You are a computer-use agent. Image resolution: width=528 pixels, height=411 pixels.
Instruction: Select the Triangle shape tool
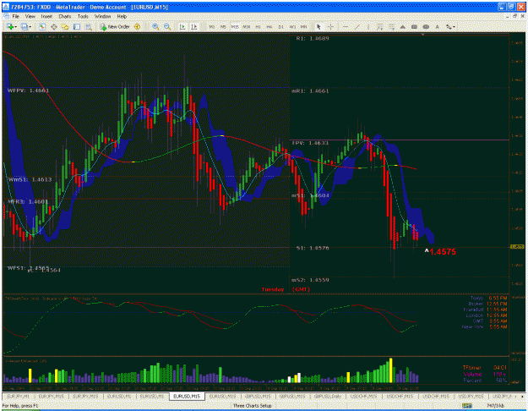coord(403,26)
